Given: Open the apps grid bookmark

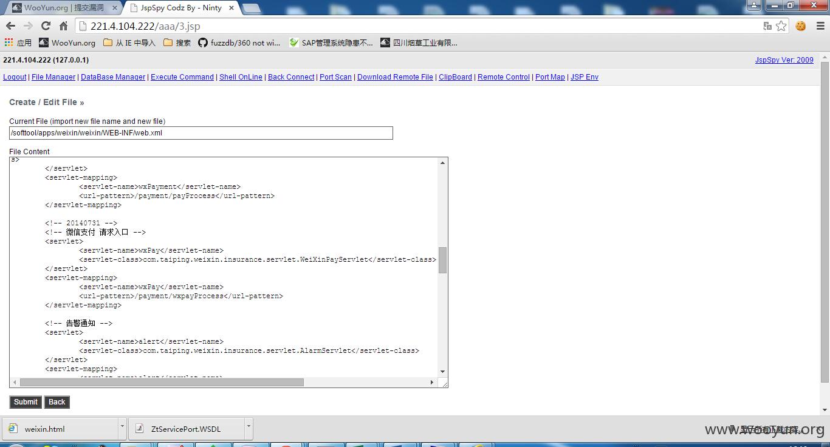Looking at the screenshot, I should [18, 43].
